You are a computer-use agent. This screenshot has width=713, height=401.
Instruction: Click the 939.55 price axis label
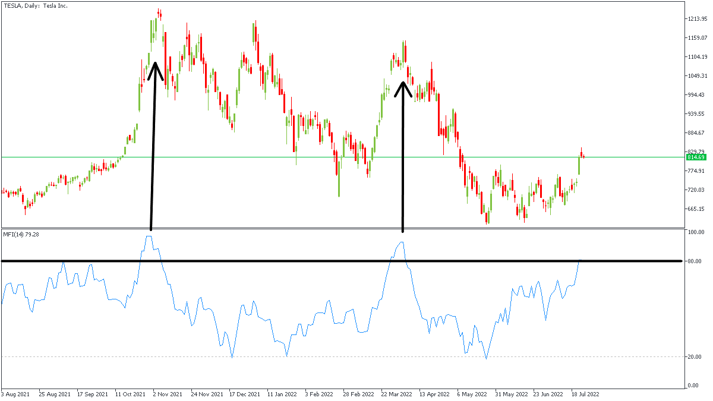click(x=696, y=114)
